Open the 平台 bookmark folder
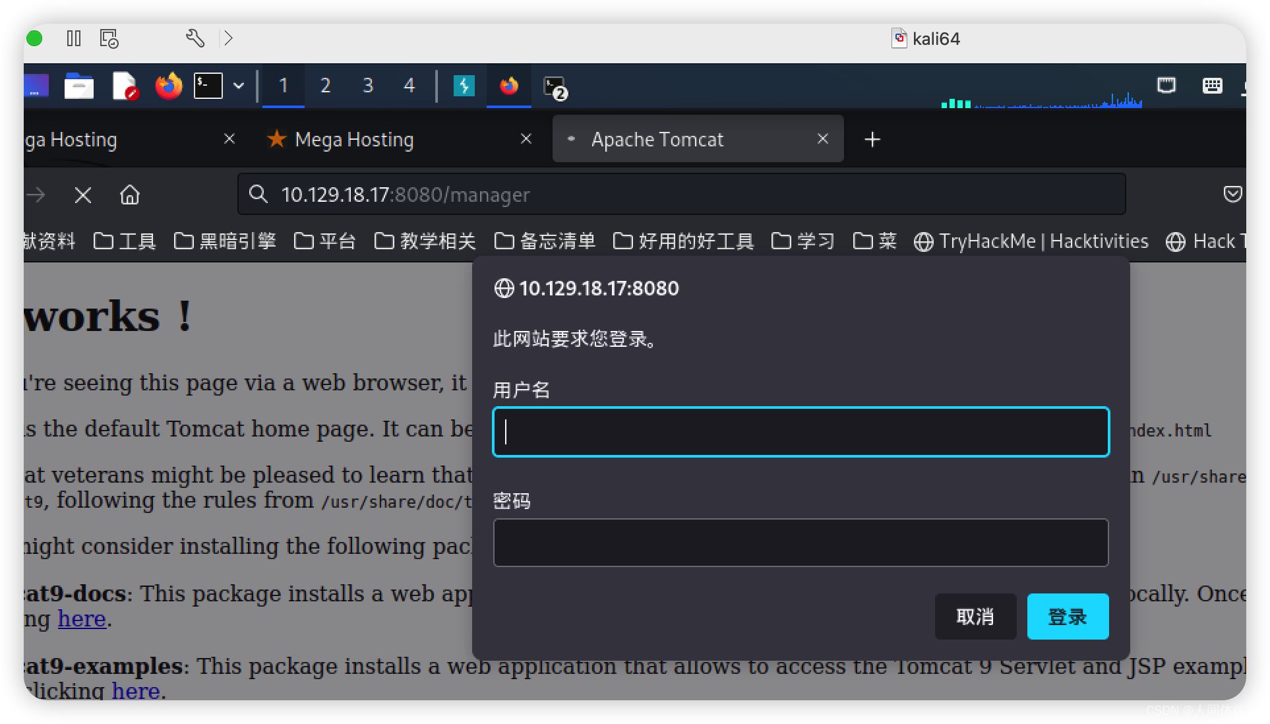The image size is (1270, 724). (325, 241)
